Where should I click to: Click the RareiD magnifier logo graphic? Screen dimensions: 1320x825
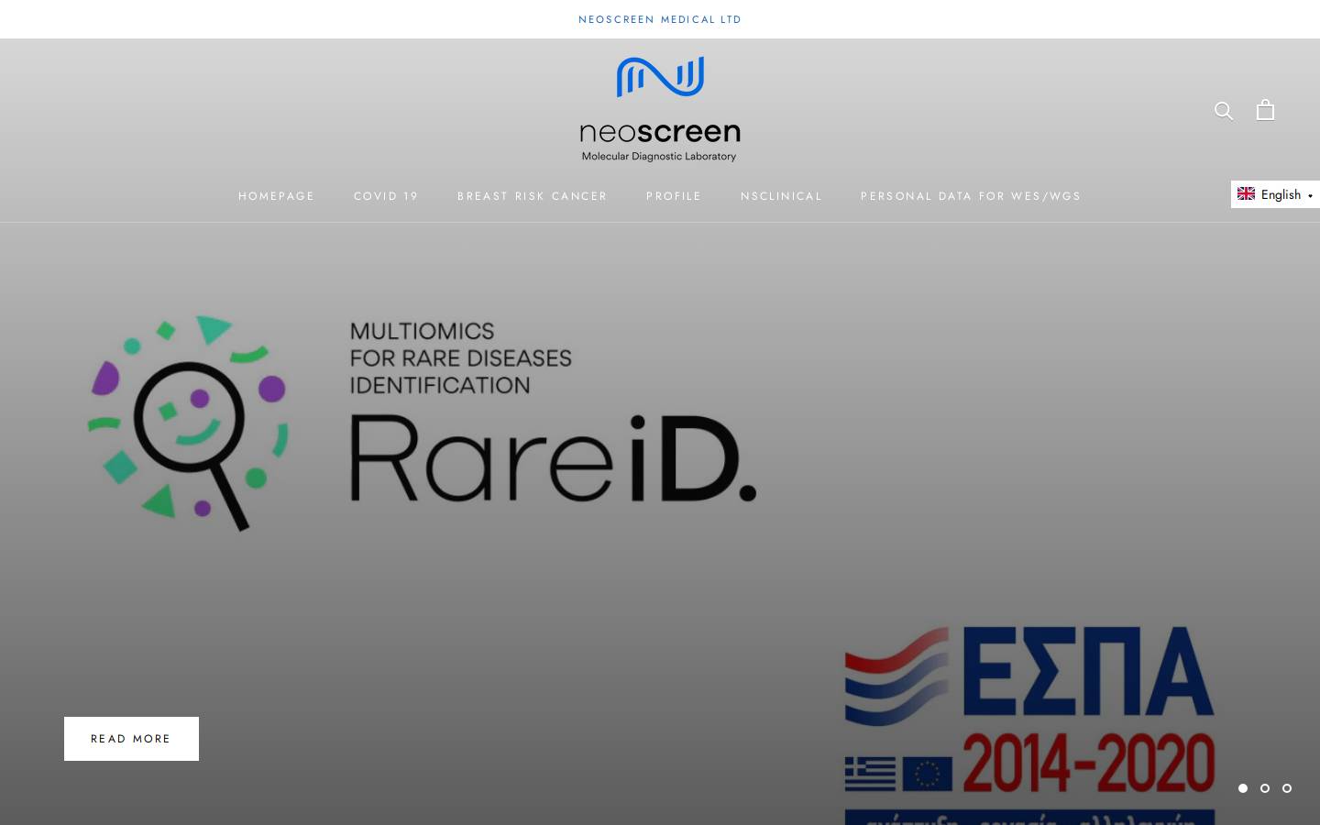tap(188, 423)
